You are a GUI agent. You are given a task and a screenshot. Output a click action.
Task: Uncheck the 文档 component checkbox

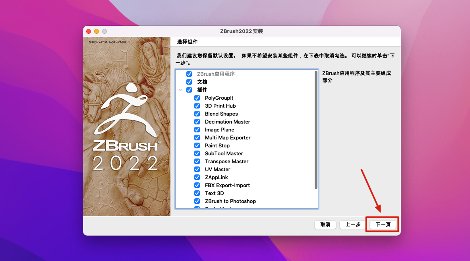click(189, 82)
